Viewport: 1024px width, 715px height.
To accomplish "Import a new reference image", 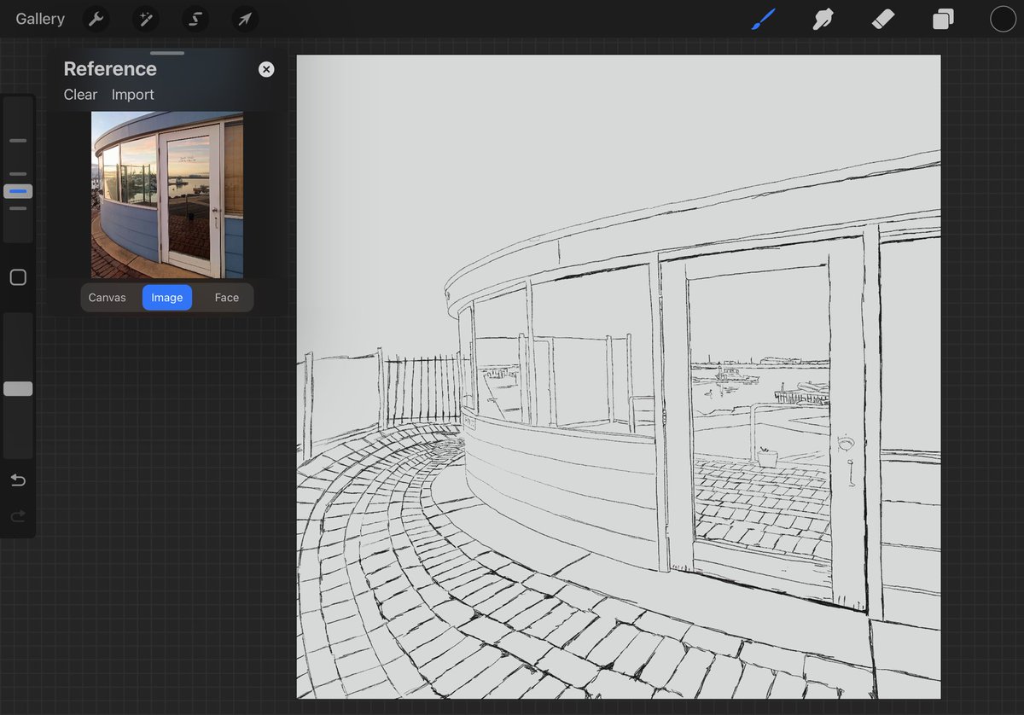I will pyautogui.click(x=132, y=95).
